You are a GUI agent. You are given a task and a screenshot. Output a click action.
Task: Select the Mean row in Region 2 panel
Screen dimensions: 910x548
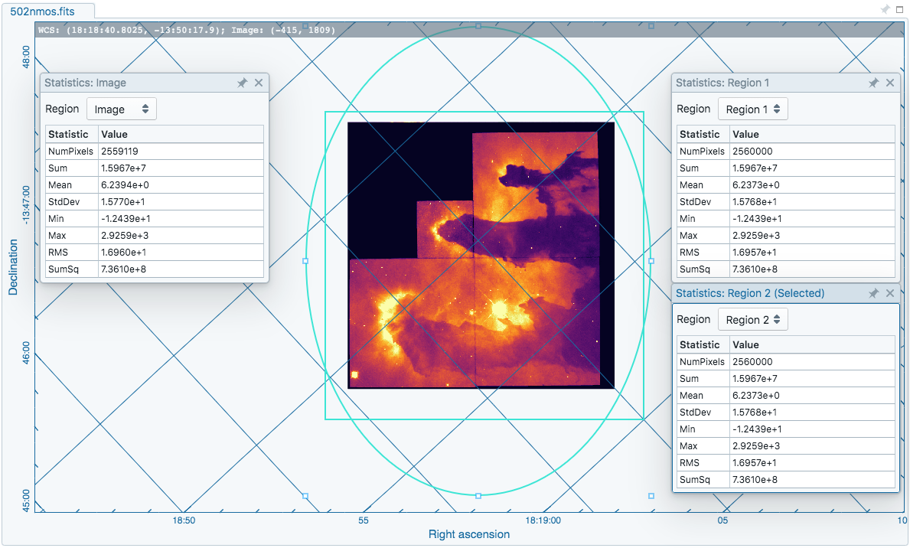(x=786, y=396)
